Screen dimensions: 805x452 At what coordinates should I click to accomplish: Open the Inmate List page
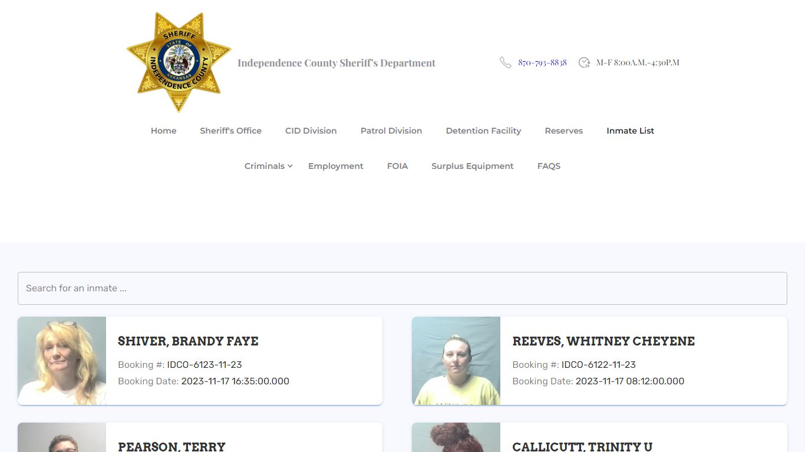pyautogui.click(x=631, y=131)
